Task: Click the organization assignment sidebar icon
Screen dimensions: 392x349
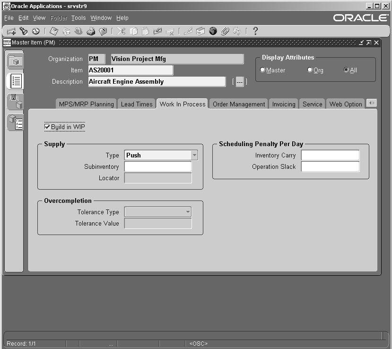Action: pos(16,101)
